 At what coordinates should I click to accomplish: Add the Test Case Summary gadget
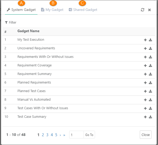[145, 117]
